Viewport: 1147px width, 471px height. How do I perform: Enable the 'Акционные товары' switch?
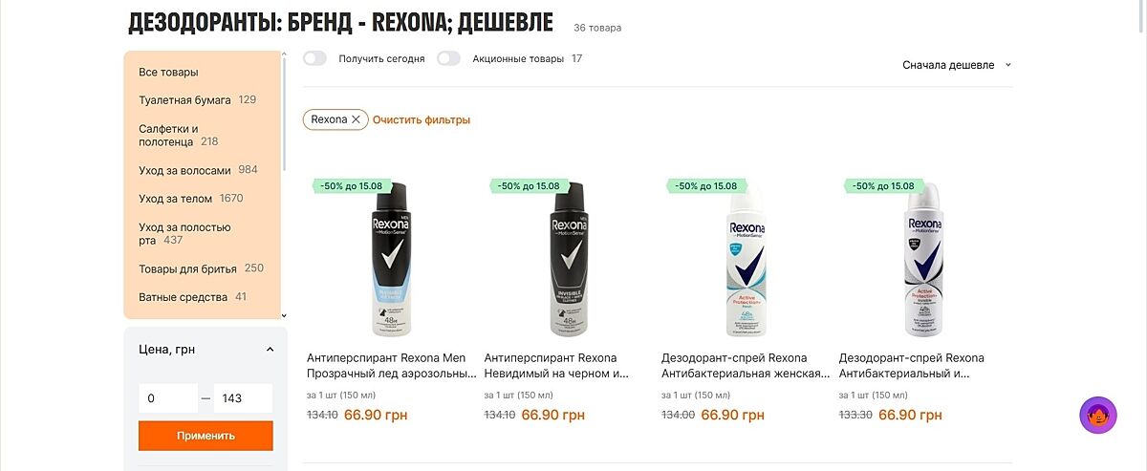448,58
